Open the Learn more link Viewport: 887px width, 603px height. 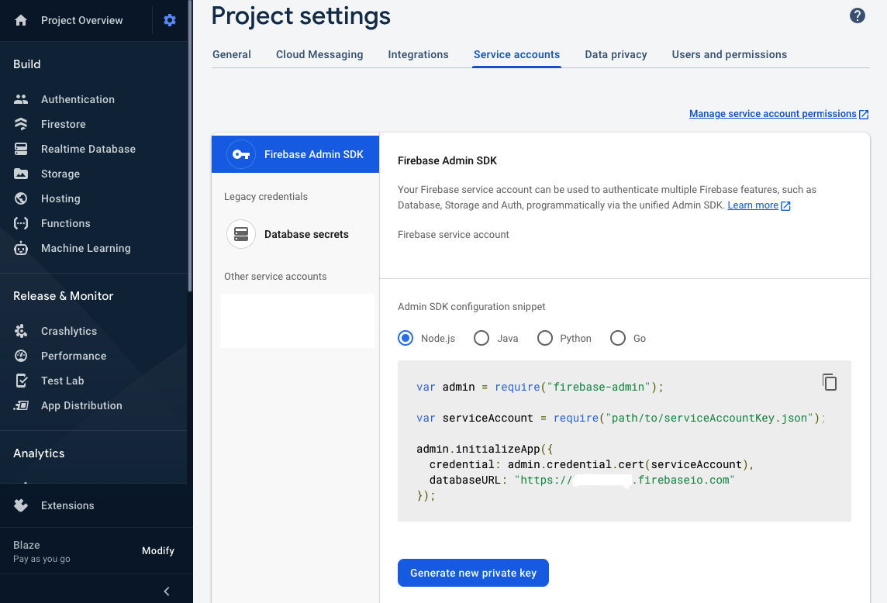pos(753,205)
